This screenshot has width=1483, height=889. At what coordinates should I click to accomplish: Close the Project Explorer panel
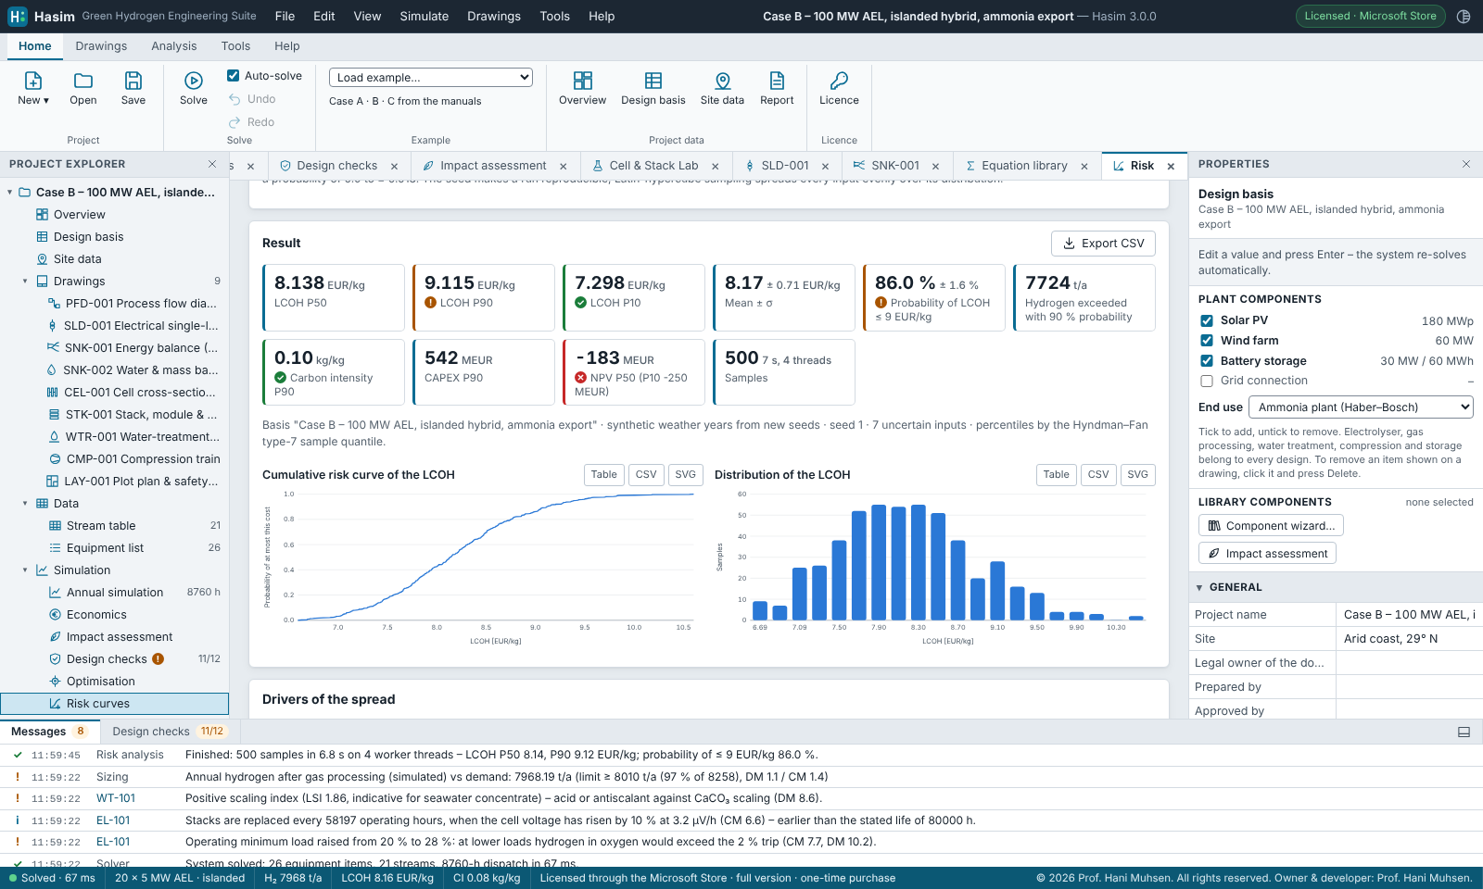pos(212,164)
